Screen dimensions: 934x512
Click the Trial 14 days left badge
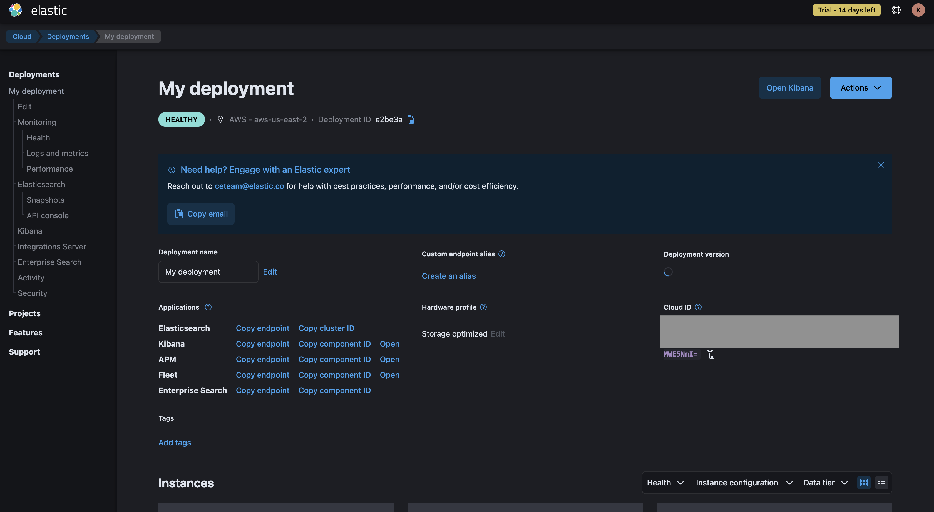[x=847, y=10]
